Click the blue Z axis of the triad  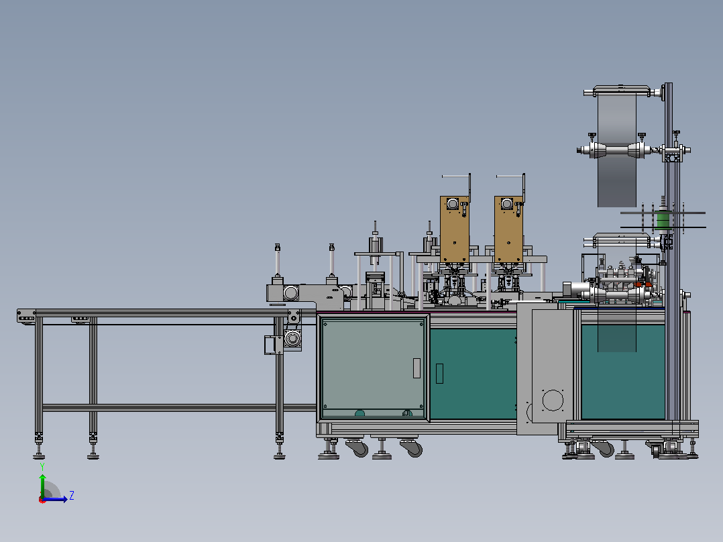point(56,499)
